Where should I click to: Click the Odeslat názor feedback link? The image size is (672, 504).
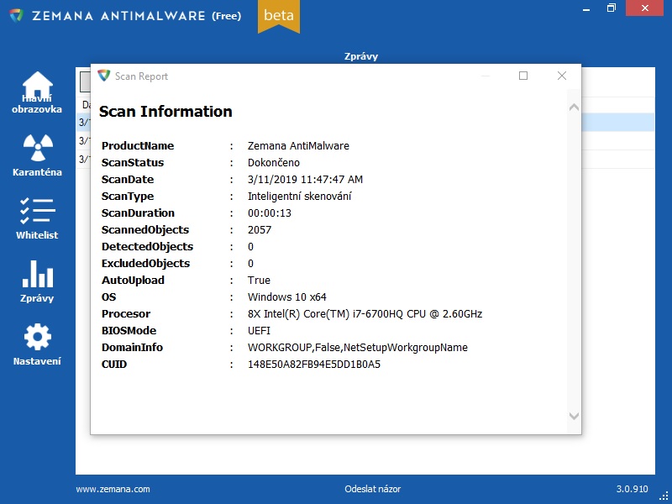pos(372,489)
